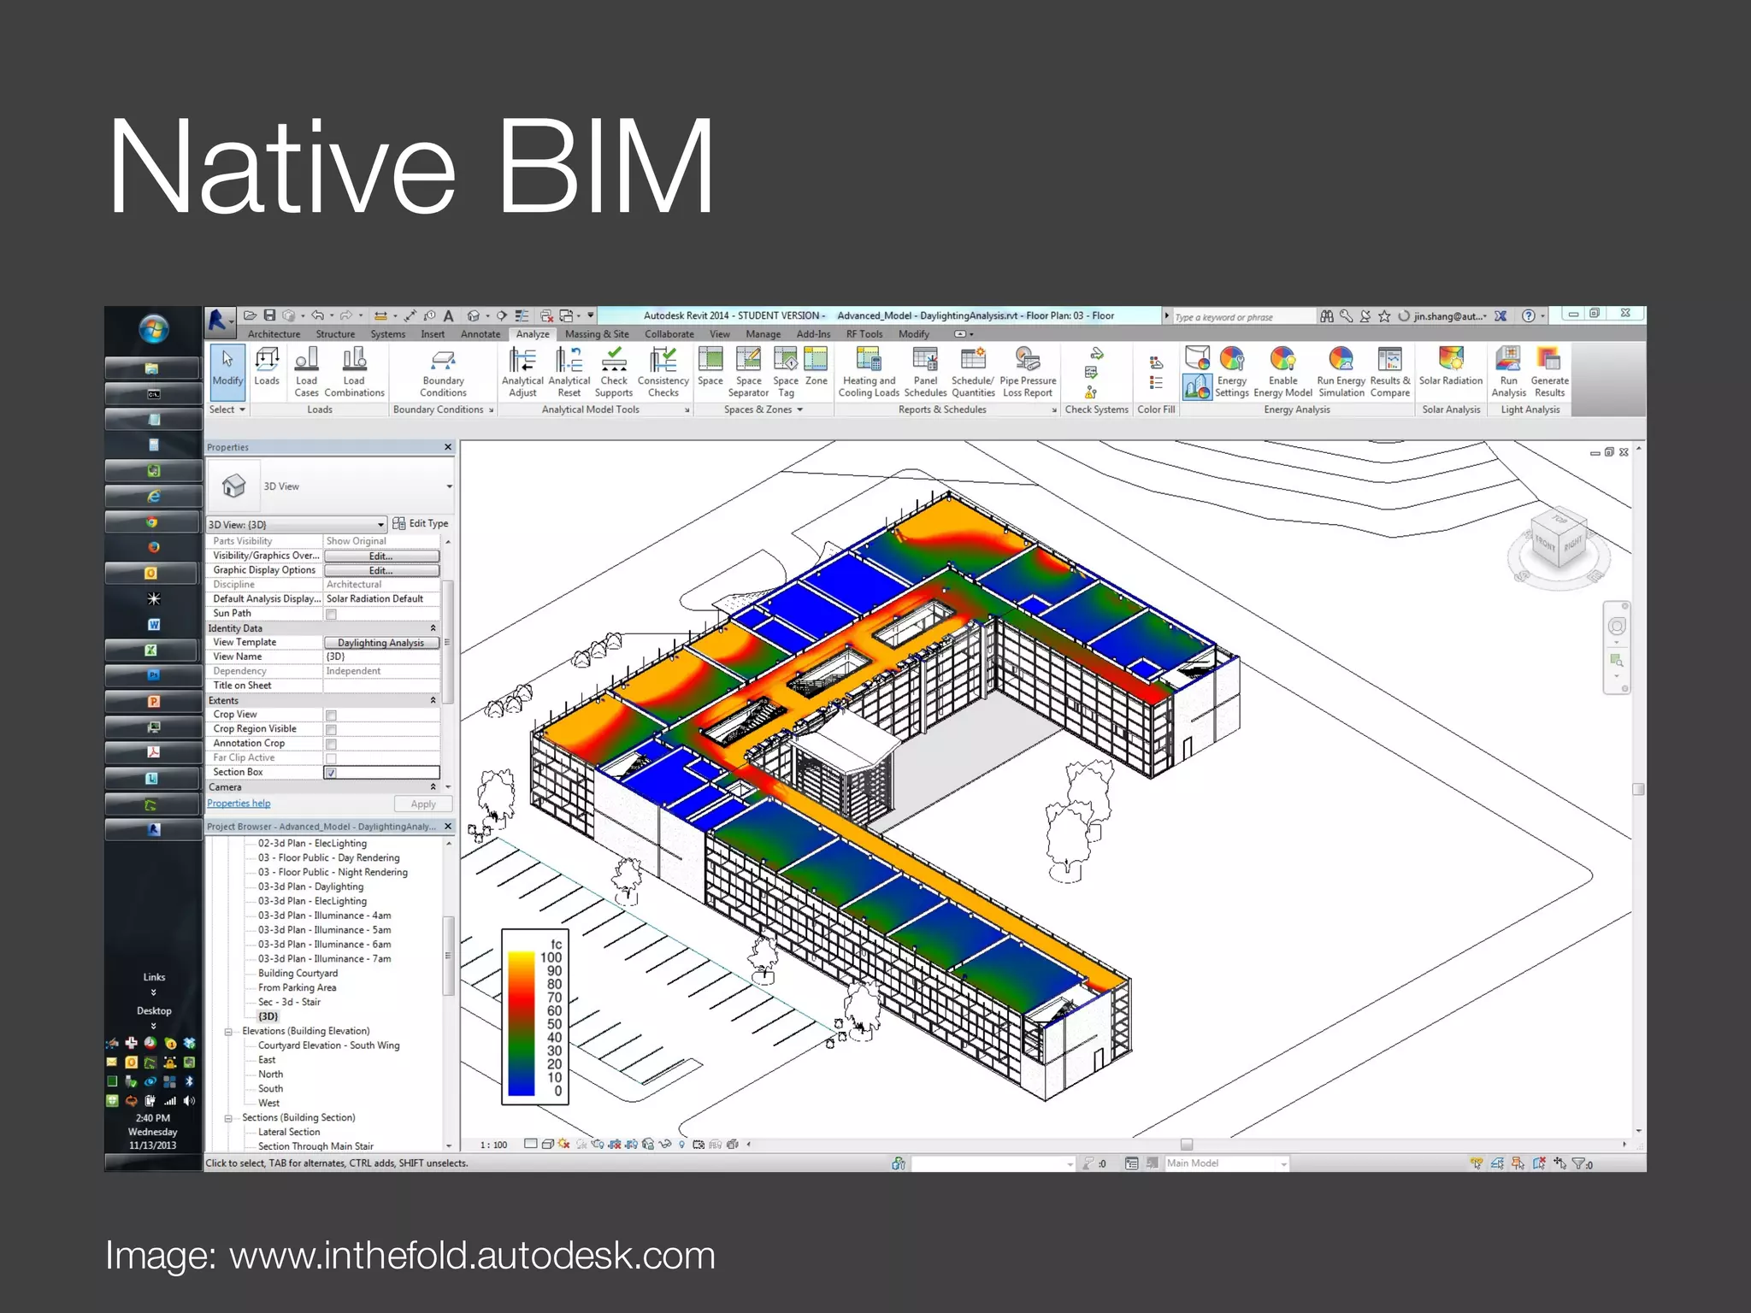
Task: Select the Modify tool in ribbon
Action: click(227, 371)
